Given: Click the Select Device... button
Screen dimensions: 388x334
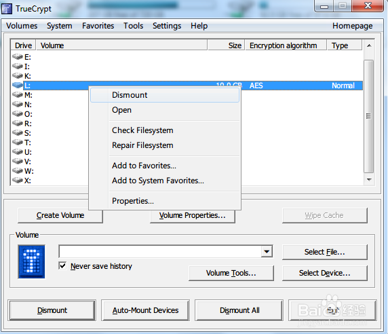Looking at the screenshot, I should click(x=324, y=273).
